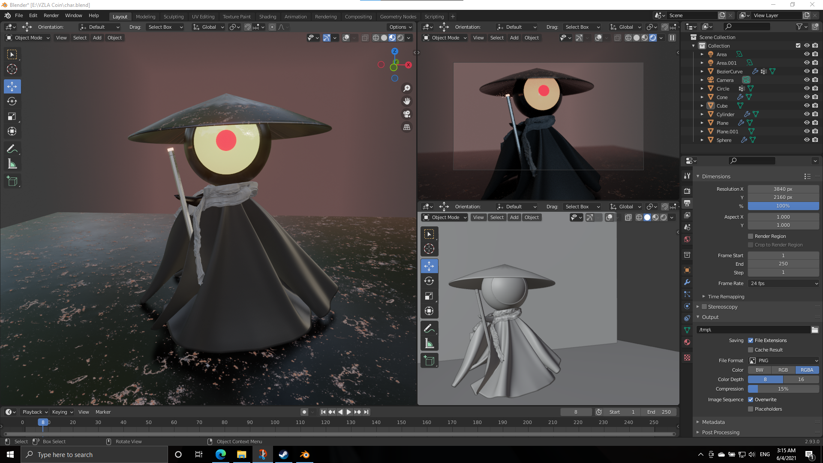Enable the Render Region checkbox
Image resolution: width=823 pixels, height=463 pixels.
tap(751, 236)
